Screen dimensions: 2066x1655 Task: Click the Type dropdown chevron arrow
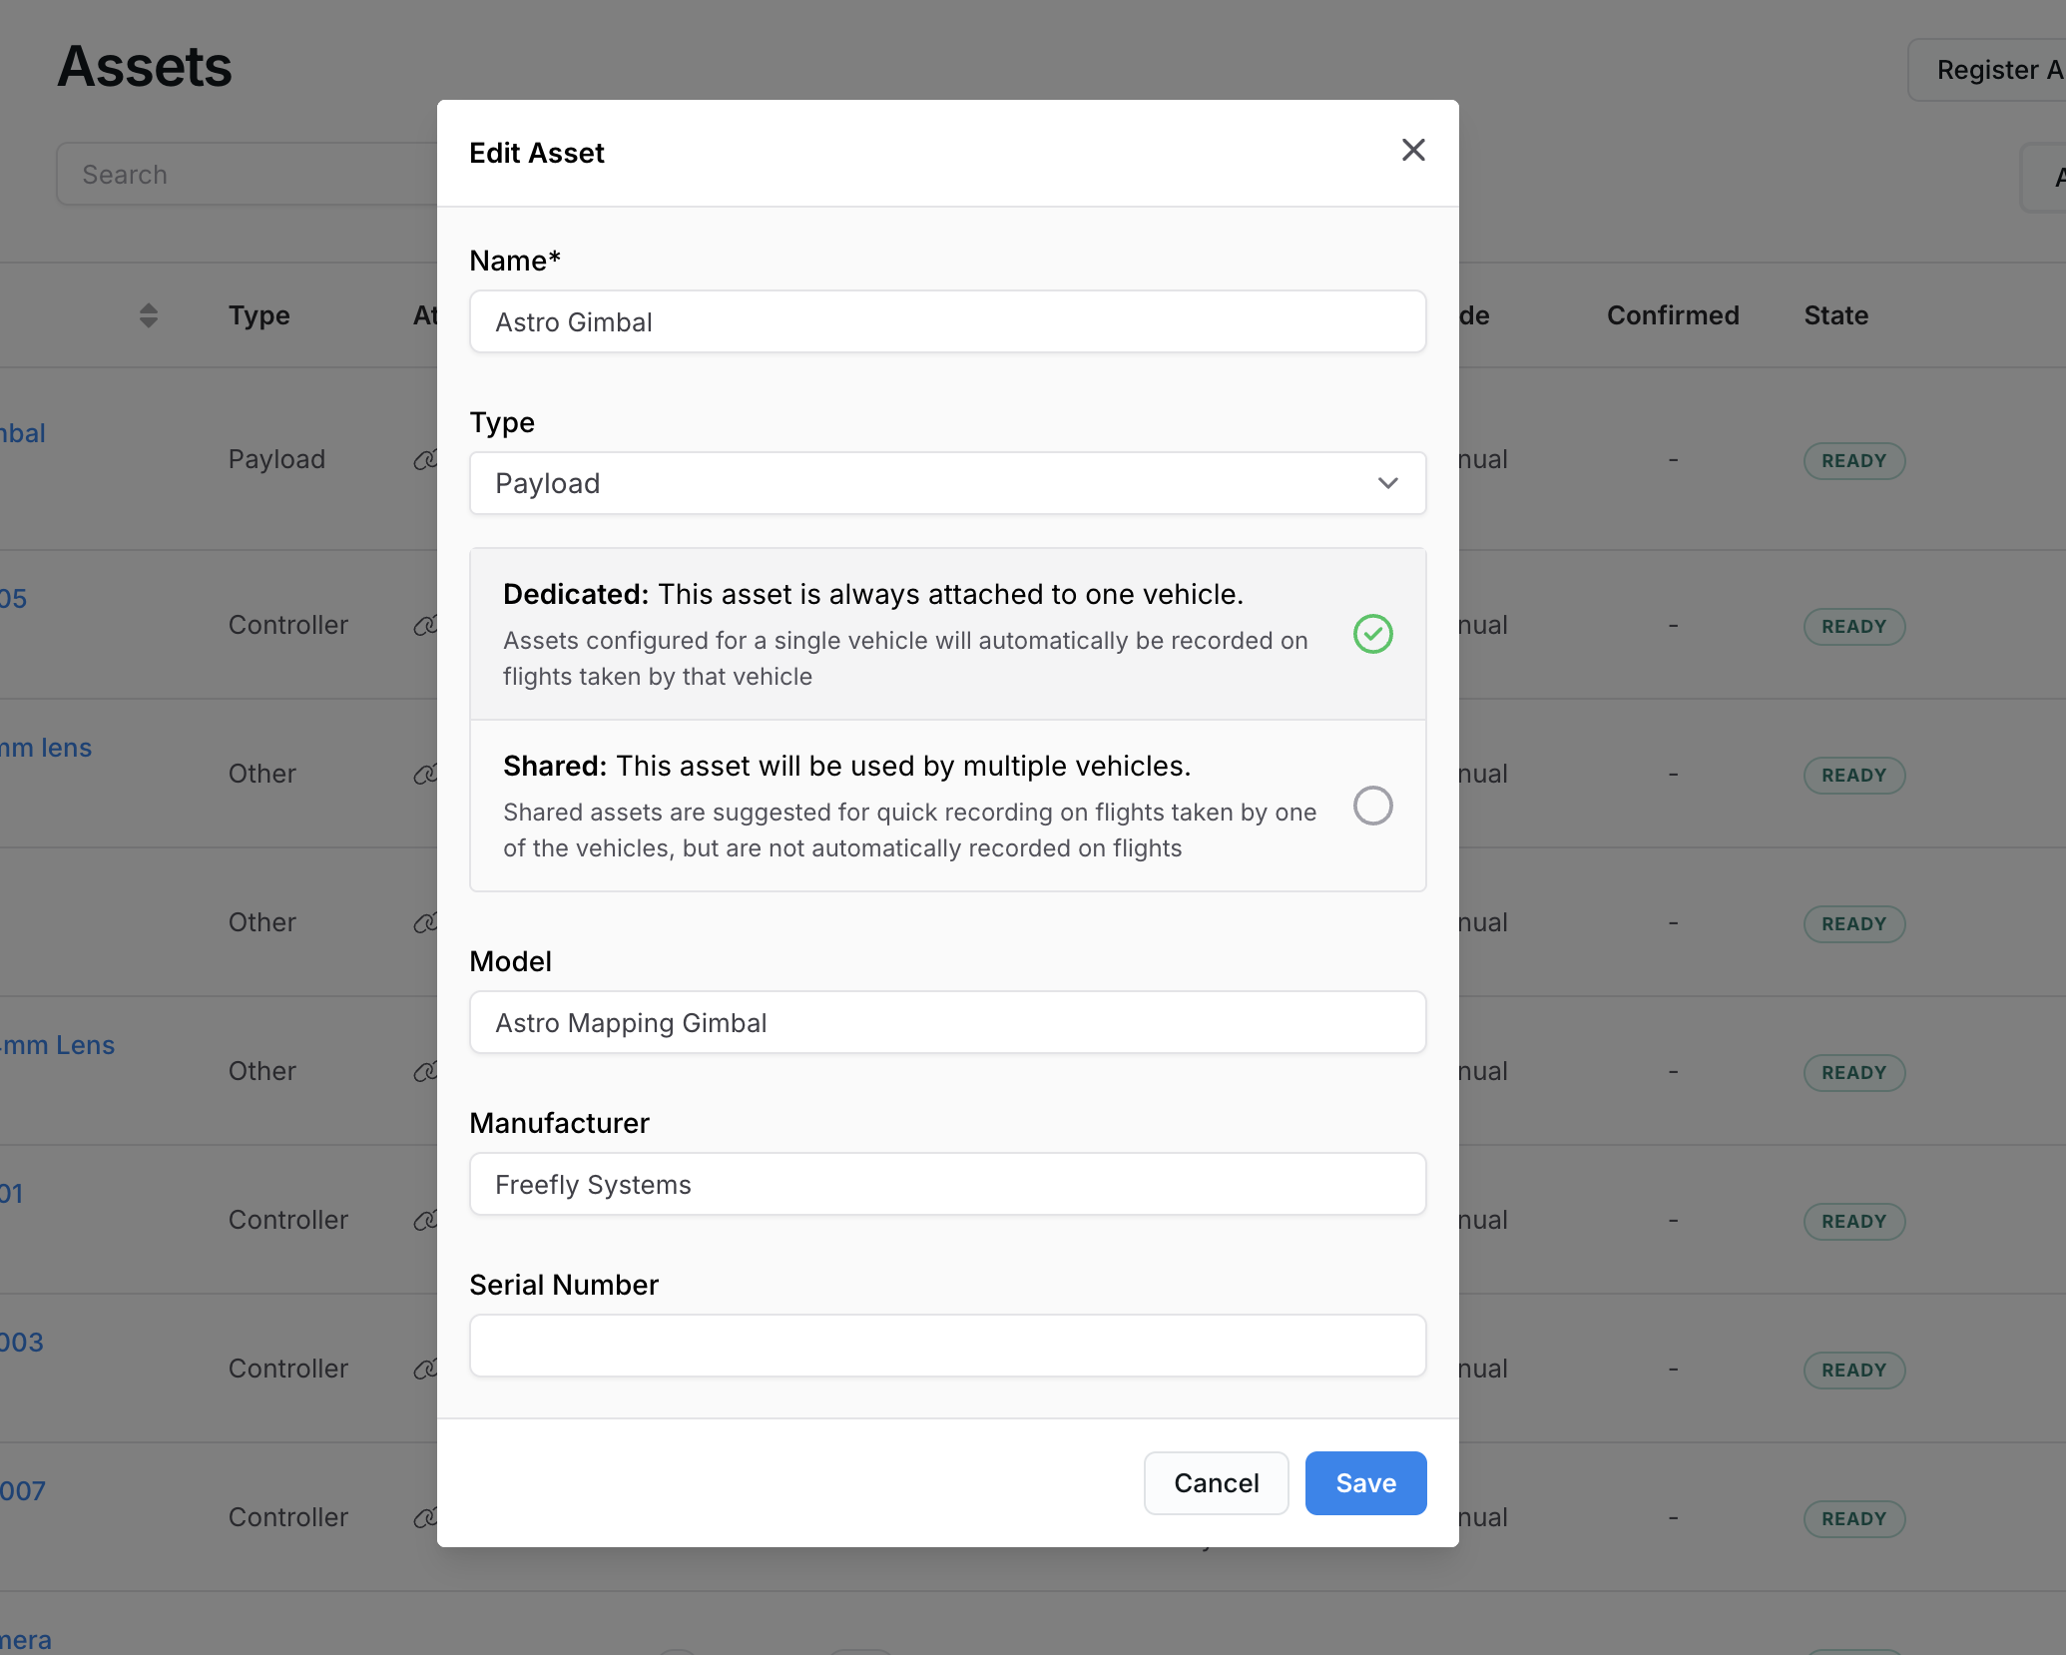pyautogui.click(x=1387, y=484)
